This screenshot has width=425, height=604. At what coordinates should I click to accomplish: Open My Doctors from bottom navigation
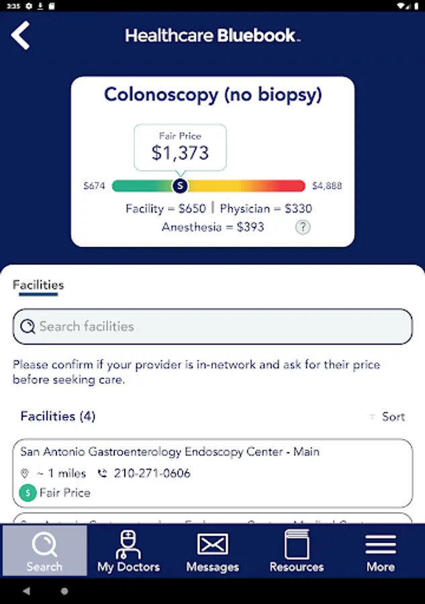tap(128, 550)
